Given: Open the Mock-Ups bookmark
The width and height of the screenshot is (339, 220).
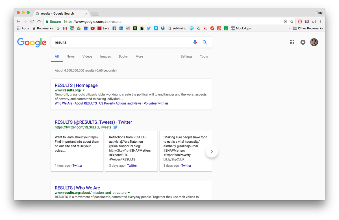Looking at the screenshot, I should 241,28.
